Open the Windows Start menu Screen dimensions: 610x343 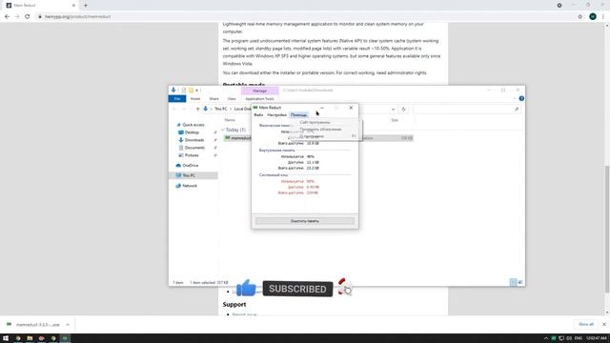pyautogui.click(x=6, y=338)
